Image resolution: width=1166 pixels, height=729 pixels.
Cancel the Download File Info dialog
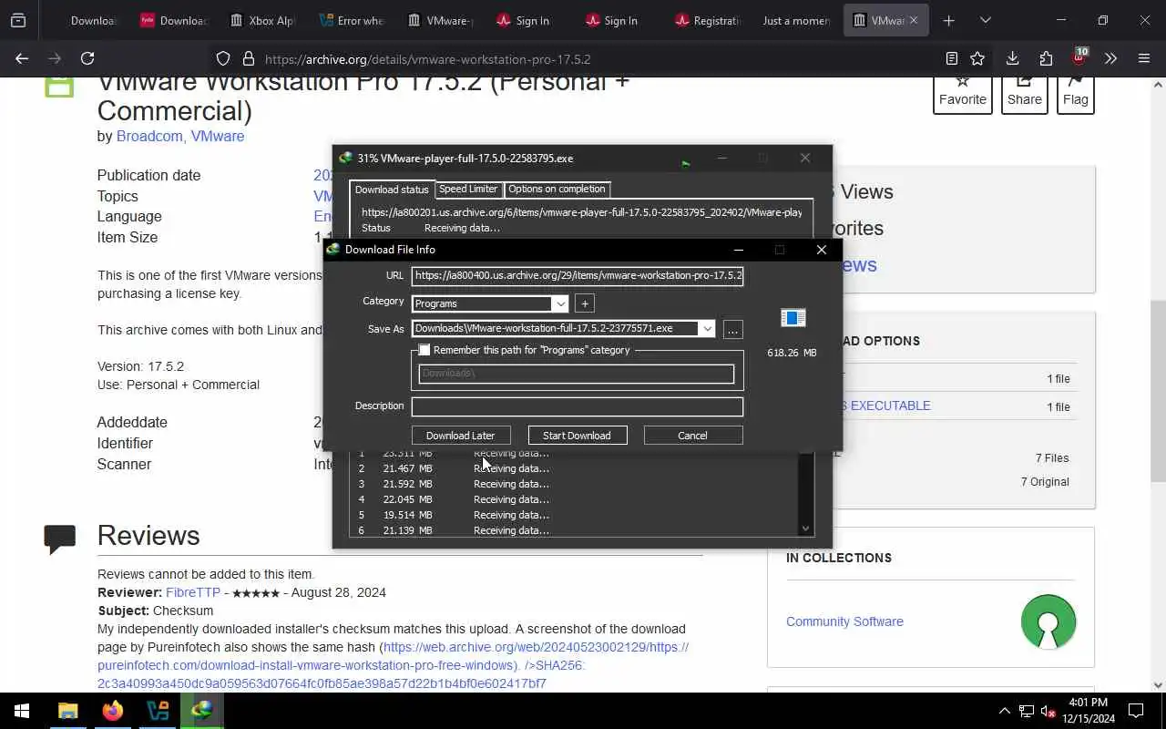pyautogui.click(x=692, y=436)
